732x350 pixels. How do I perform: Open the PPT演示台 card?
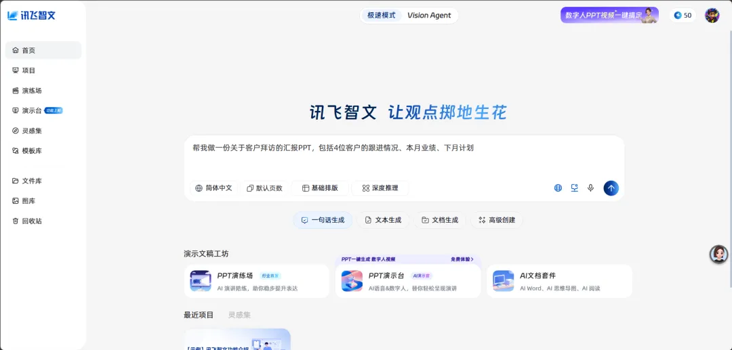[408, 282]
